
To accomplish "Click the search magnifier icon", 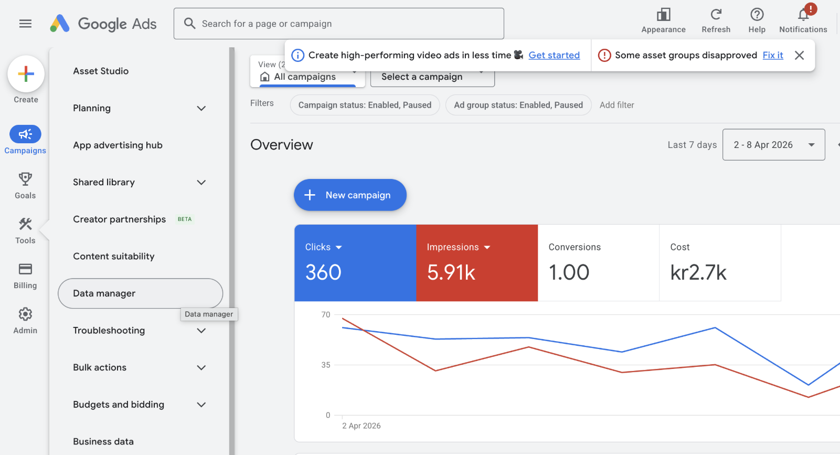I will point(190,24).
